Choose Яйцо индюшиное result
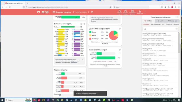The height and width of the screenshot is (102, 182). [160, 80]
